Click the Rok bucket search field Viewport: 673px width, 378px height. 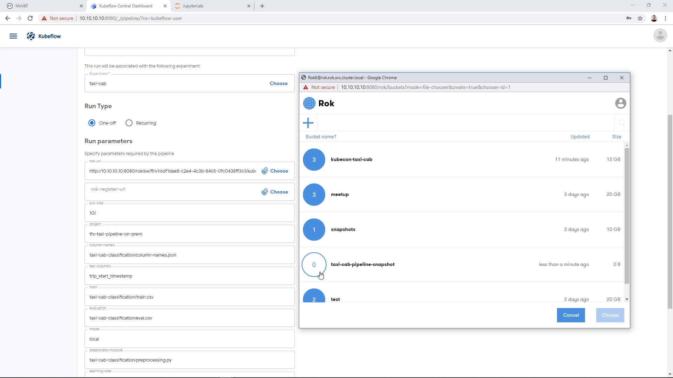pyautogui.click(x=465, y=123)
